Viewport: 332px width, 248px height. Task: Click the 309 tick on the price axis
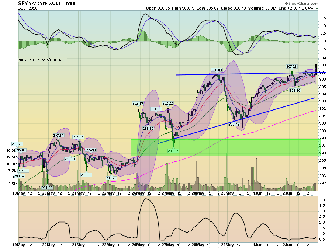coord(322,58)
